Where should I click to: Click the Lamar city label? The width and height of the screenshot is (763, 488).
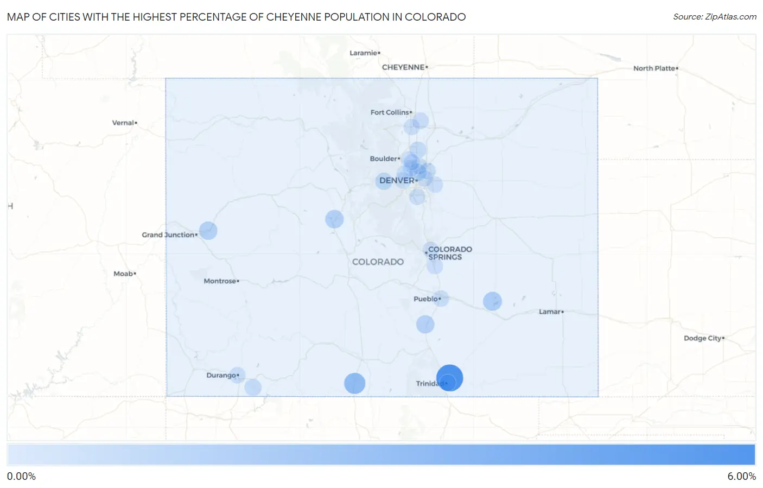[x=550, y=312]
